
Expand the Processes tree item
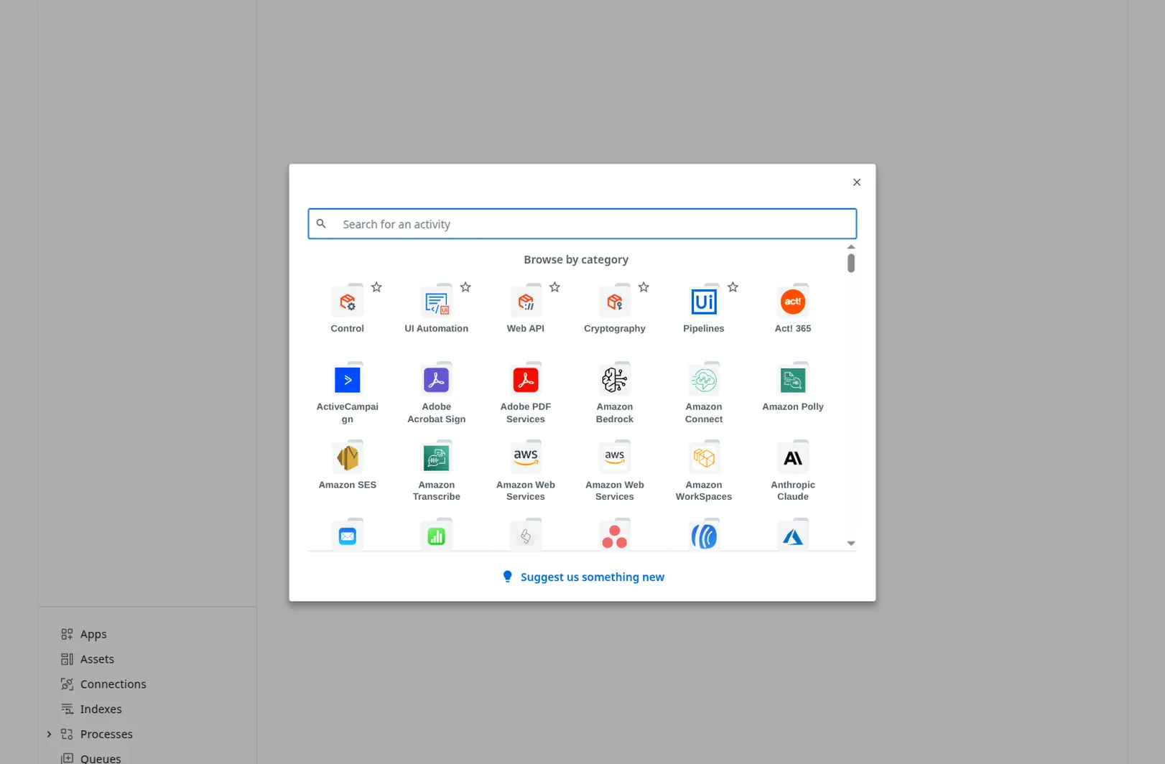click(49, 734)
